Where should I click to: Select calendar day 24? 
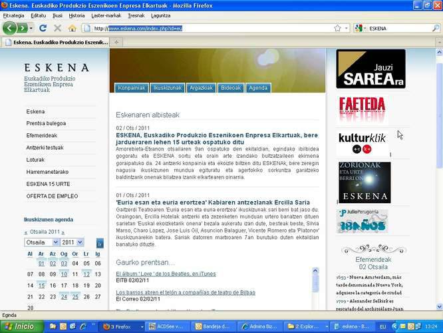pos(64,297)
